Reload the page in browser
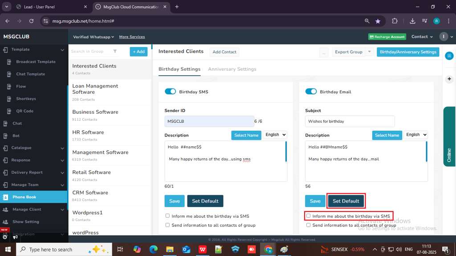The width and height of the screenshot is (456, 256). (32, 21)
